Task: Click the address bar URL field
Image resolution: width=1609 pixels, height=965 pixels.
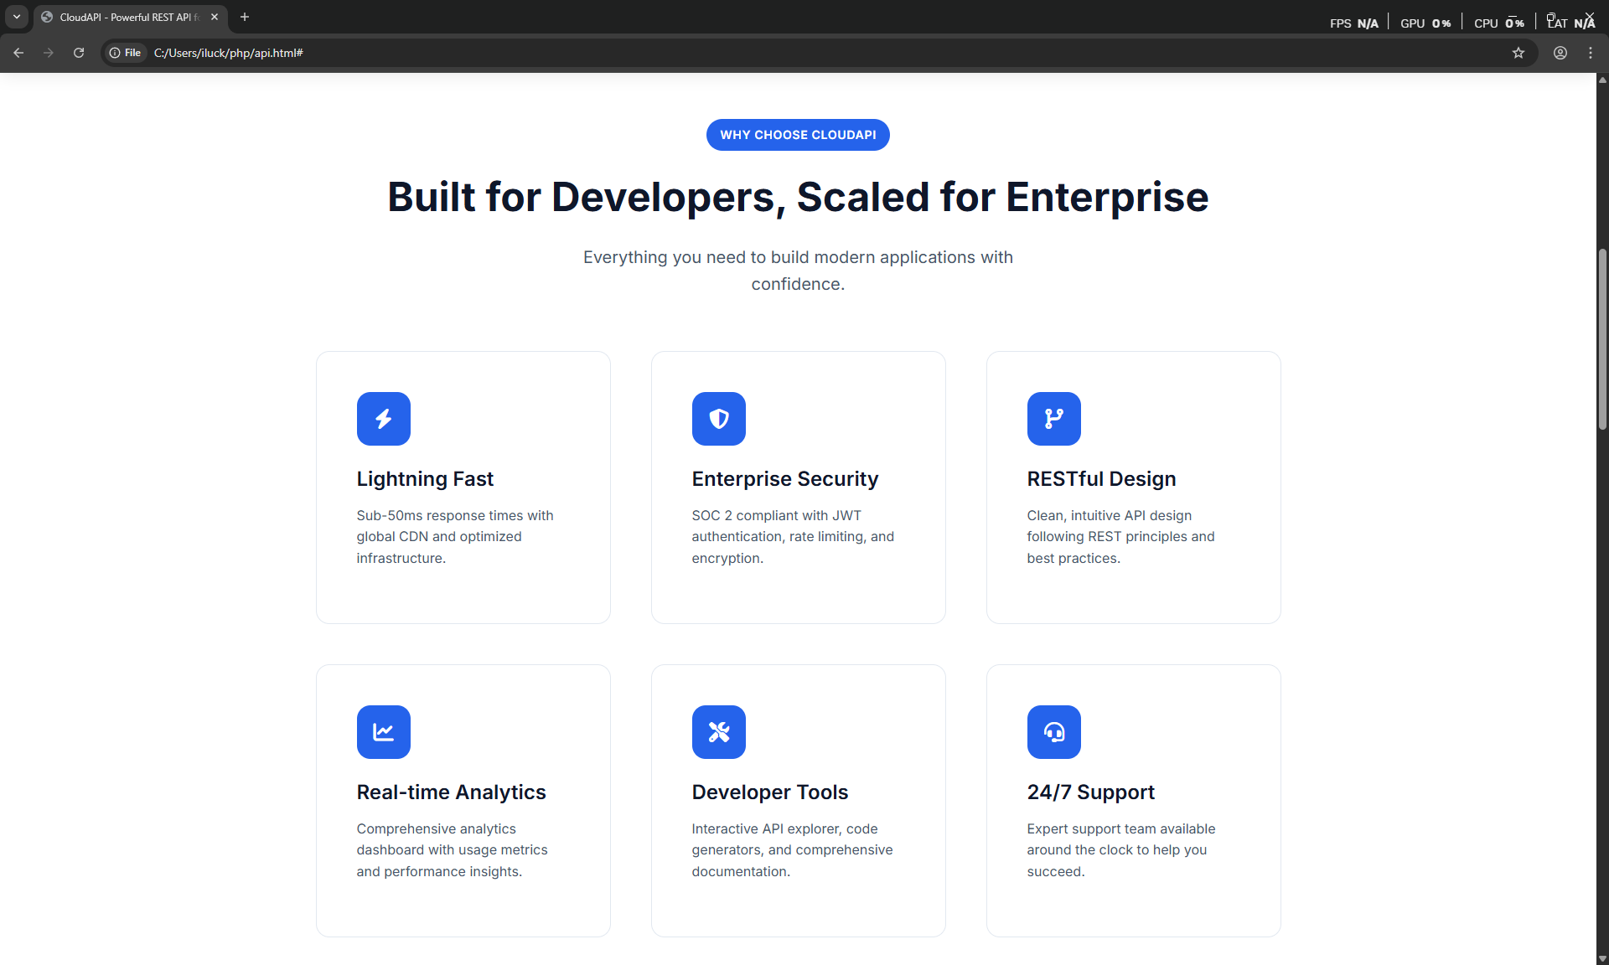Action: click(x=754, y=53)
